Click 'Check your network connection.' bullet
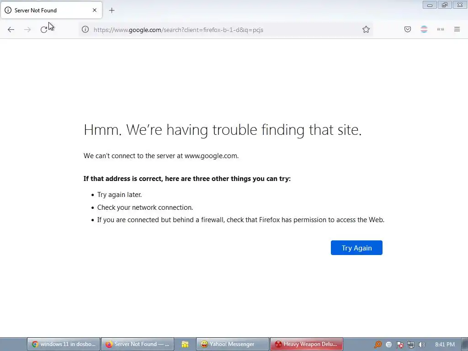 [x=145, y=207]
